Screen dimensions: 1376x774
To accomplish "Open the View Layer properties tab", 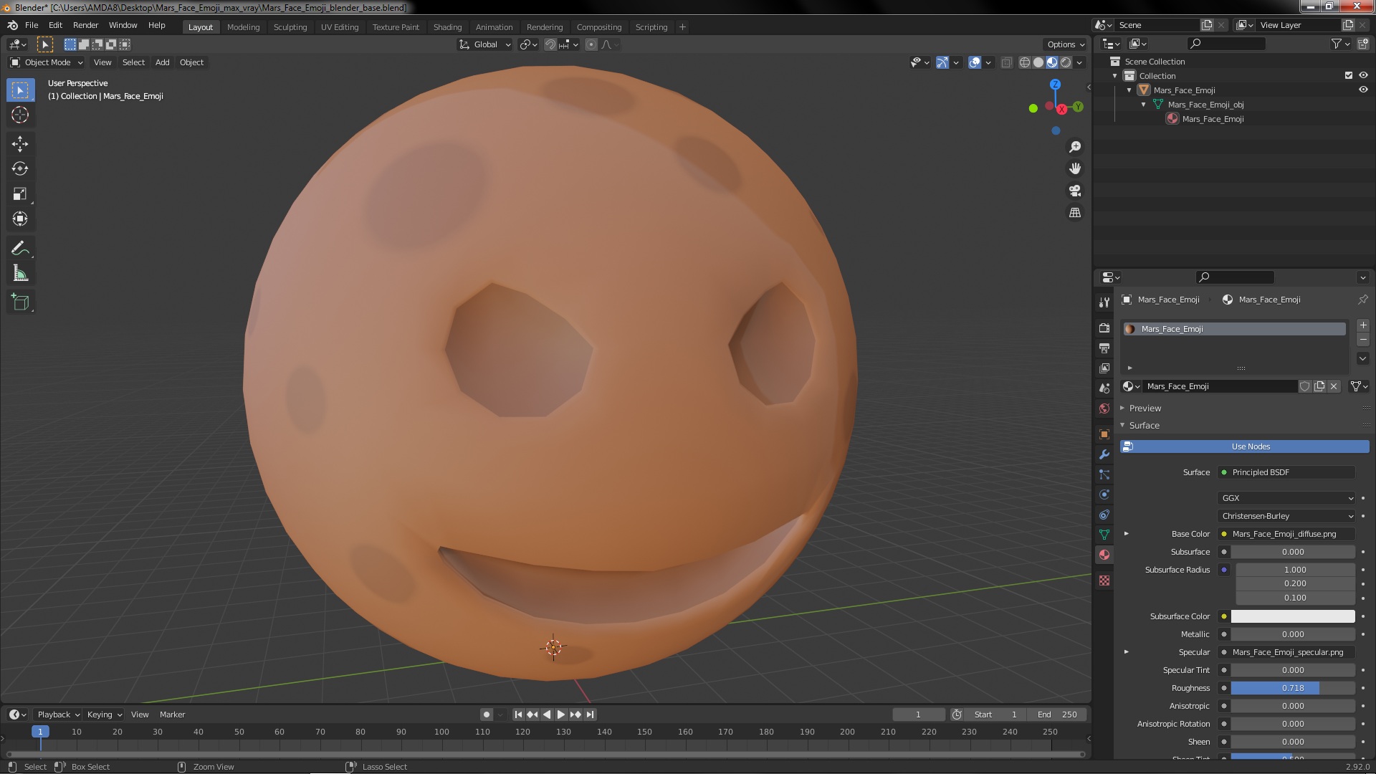I will click(x=1104, y=368).
